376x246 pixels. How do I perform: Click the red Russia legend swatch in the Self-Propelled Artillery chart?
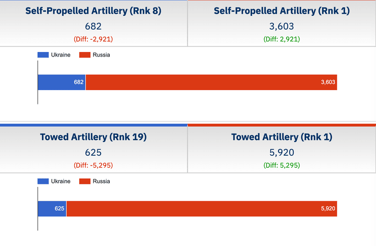(84, 55)
